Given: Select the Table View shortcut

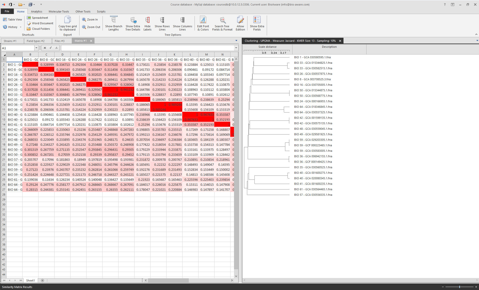Looking at the screenshot, I should (12, 19).
